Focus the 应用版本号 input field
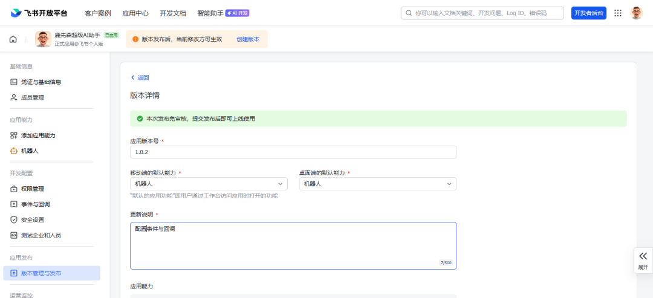 293,152
